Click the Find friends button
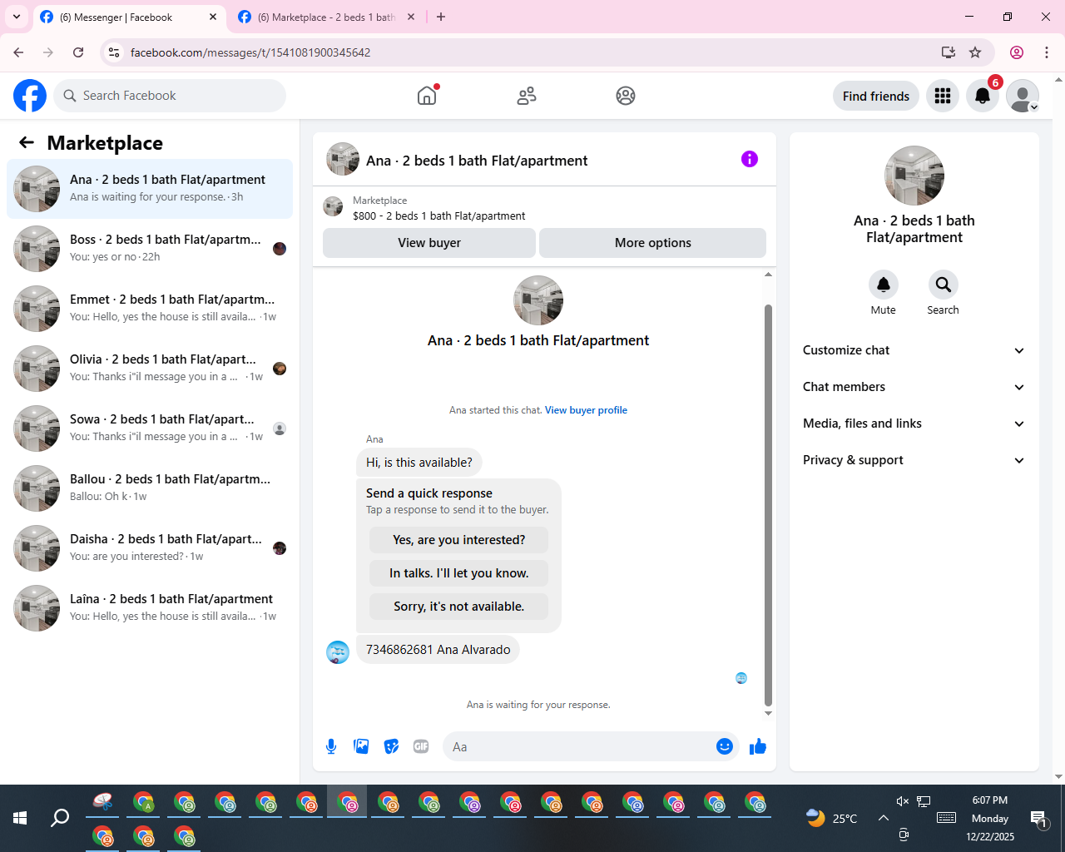The height and width of the screenshot is (852, 1065). coord(876,96)
